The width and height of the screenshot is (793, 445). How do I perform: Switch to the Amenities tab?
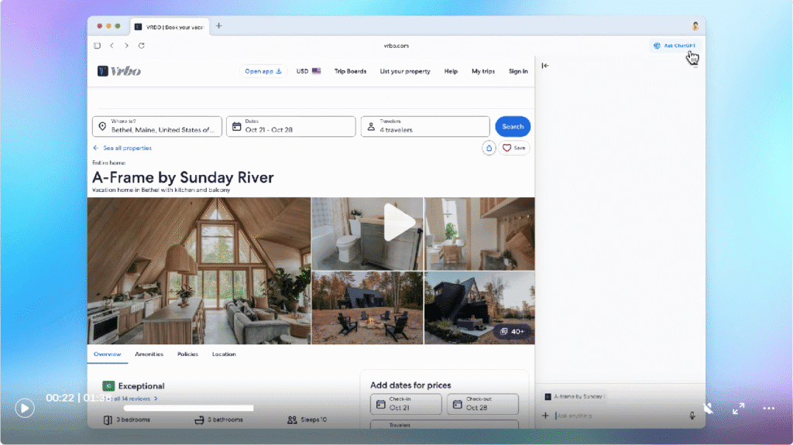pos(149,354)
